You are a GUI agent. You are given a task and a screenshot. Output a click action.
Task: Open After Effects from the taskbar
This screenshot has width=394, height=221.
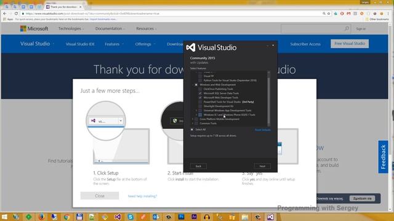point(194,217)
